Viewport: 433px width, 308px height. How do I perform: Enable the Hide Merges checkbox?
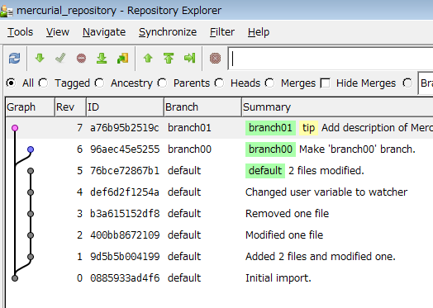coord(325,83)
